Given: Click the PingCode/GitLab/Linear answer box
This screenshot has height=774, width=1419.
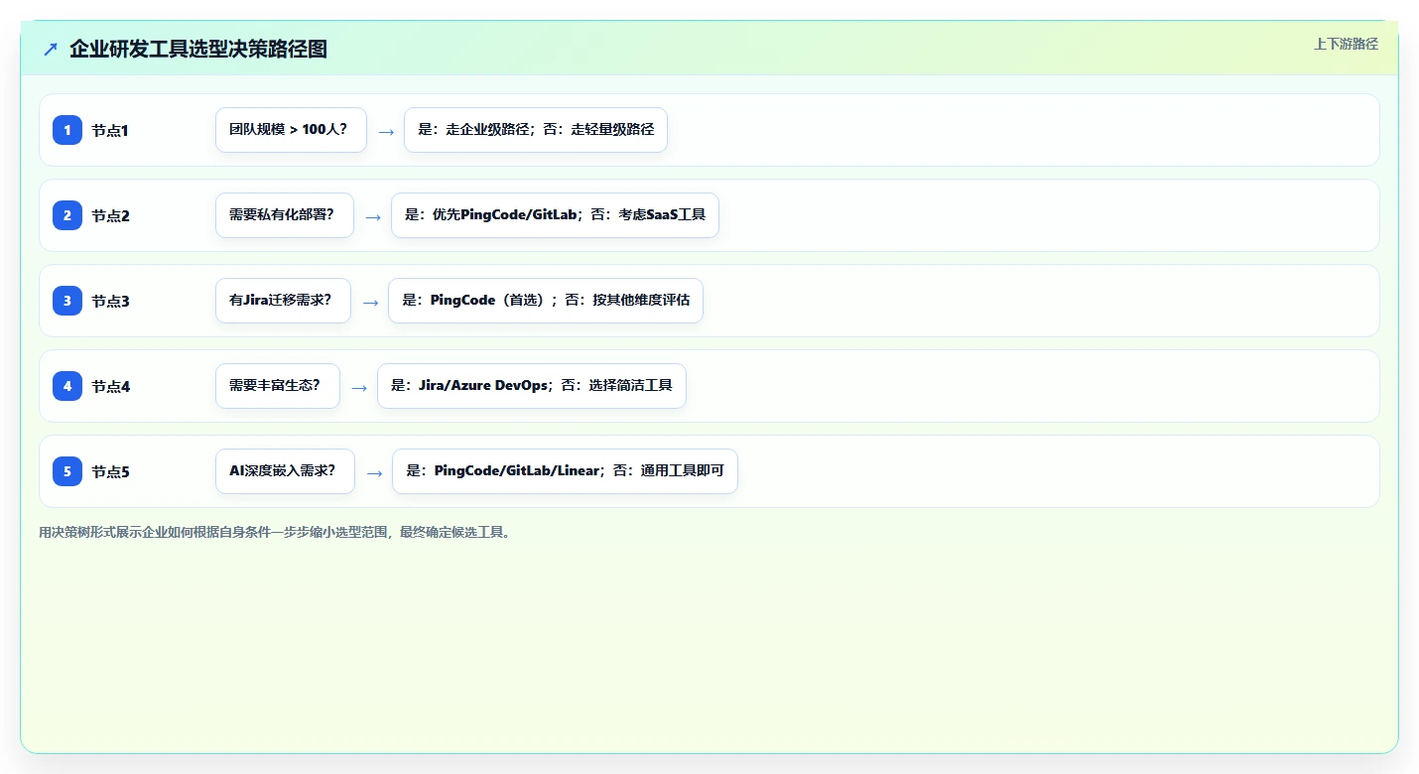Looking at the screenshot, I should pyautogui.click(x=565, y=471).
